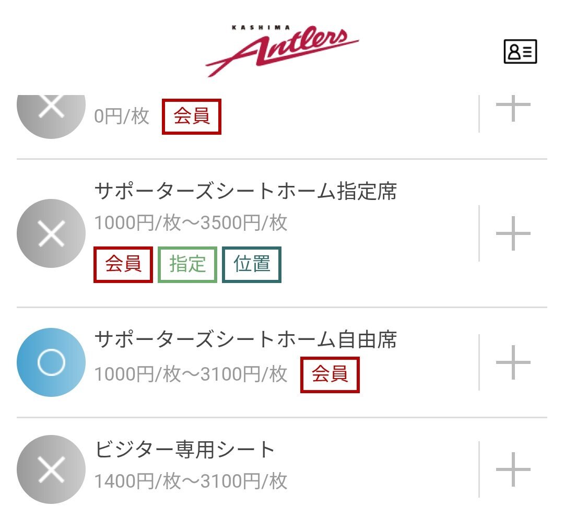Tap the blue available circle for サポーターズシートホーム自由席
Screen dimensions: 564x518
[x=51, y=362]
